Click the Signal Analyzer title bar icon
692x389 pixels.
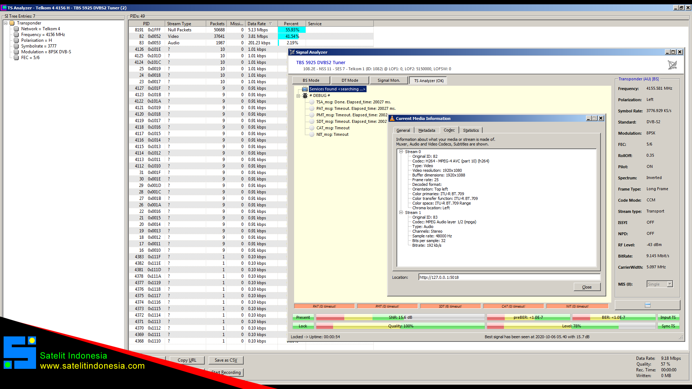click(292, 52)
